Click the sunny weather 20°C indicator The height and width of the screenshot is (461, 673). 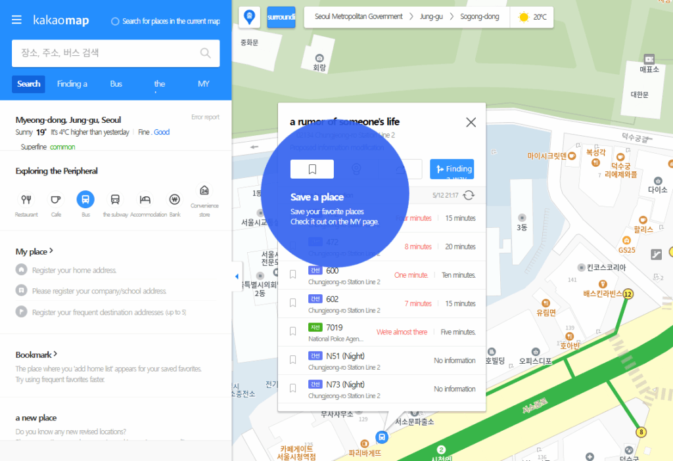pyautogui.click(x=532, y=17)
